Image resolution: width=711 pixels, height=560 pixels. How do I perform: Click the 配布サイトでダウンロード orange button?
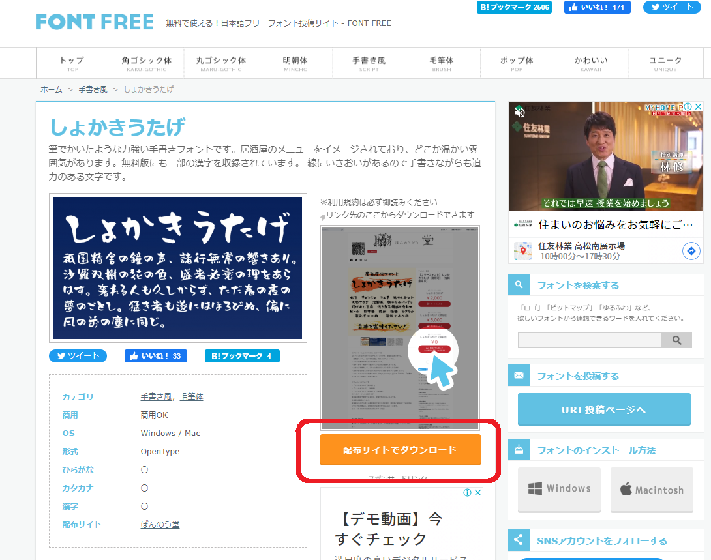pos(400,450)
